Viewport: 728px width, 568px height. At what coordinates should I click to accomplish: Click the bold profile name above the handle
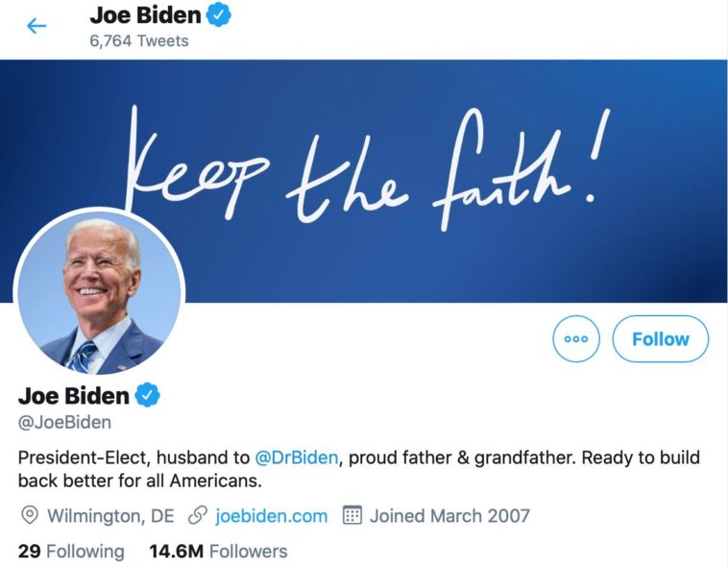(x=73, y=395)
